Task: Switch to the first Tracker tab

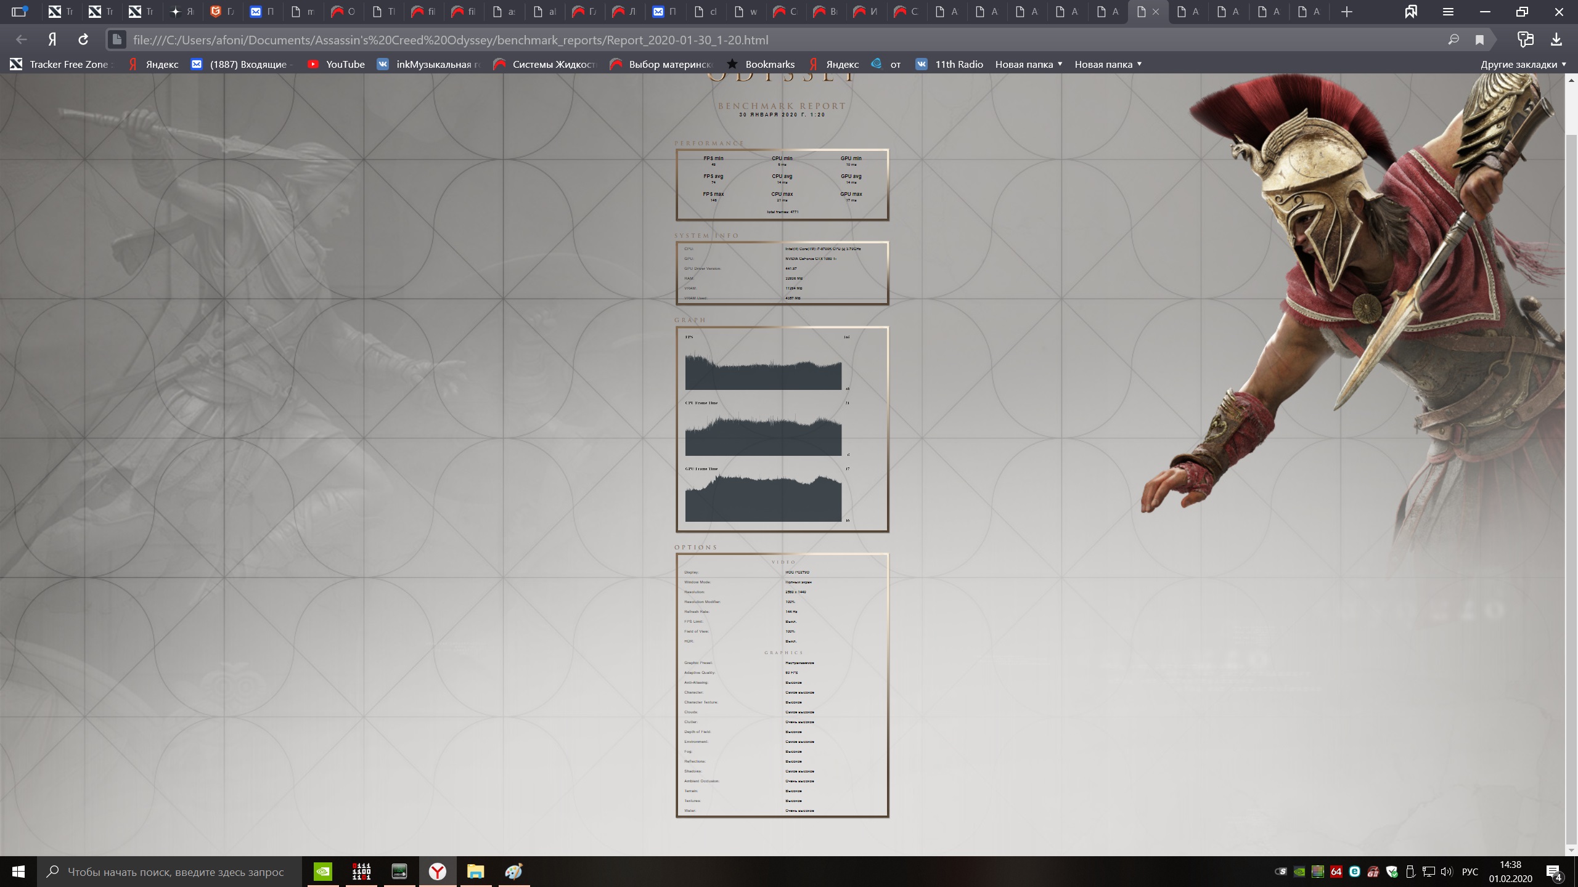Action: coord(61,12)
